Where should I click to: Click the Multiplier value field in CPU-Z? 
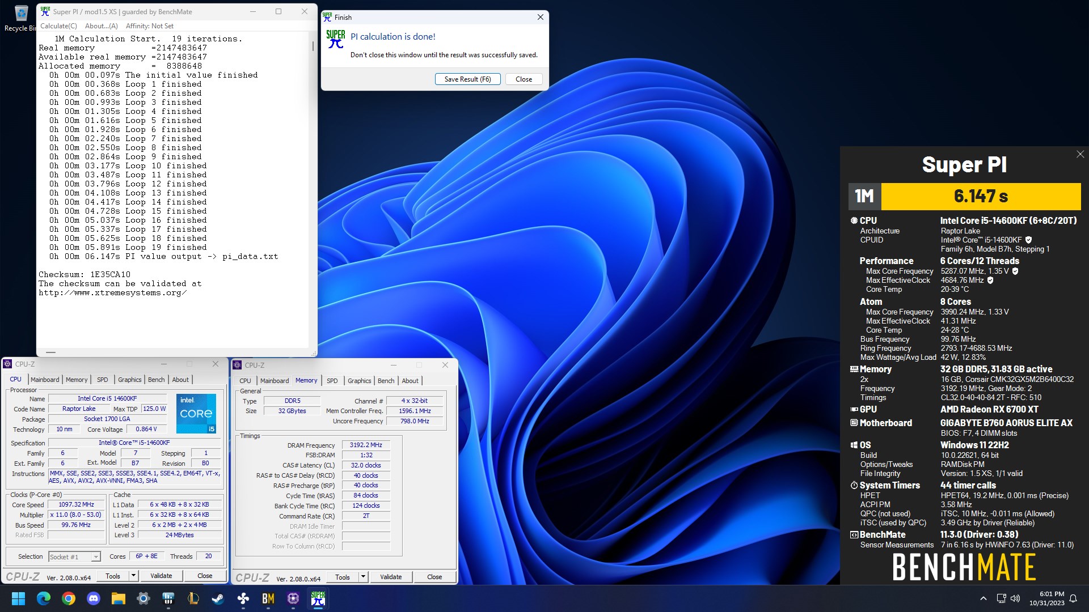coord(76,515)
